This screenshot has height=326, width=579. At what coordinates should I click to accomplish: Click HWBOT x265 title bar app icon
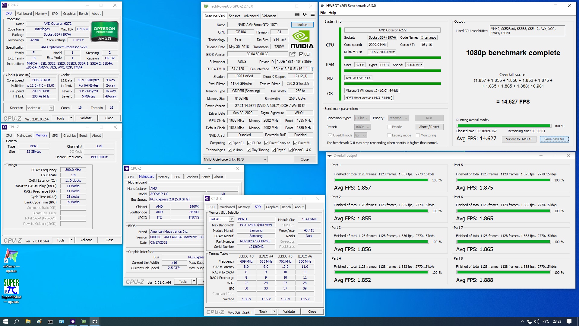click(x=322, y=6)
